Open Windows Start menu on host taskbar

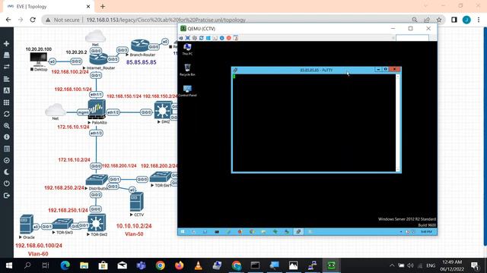click(x=9, y=265)
